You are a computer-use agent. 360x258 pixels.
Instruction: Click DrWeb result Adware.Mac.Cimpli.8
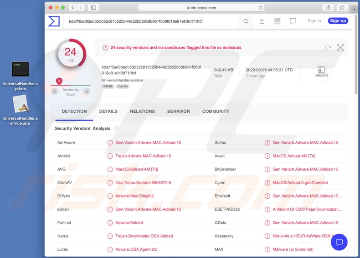coord(134,196)
